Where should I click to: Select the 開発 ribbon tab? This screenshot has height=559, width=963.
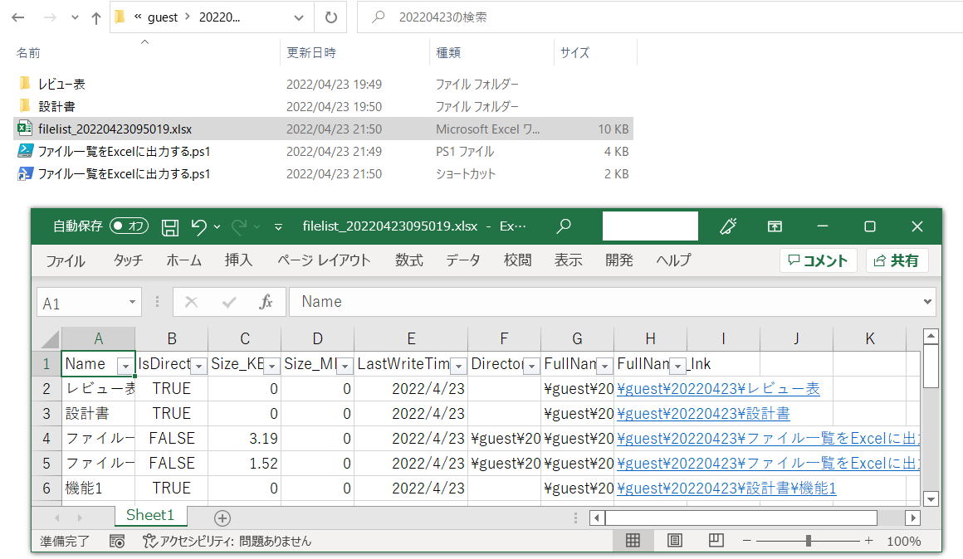click(618, 260)
